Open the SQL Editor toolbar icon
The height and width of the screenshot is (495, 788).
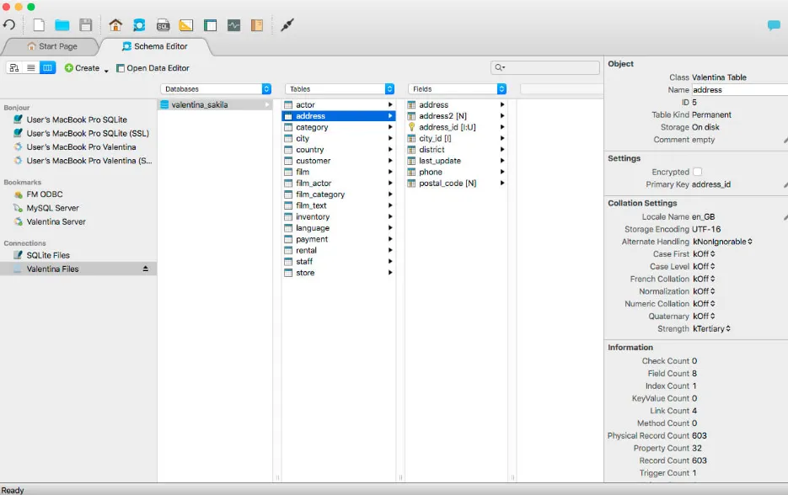point(163,24)
